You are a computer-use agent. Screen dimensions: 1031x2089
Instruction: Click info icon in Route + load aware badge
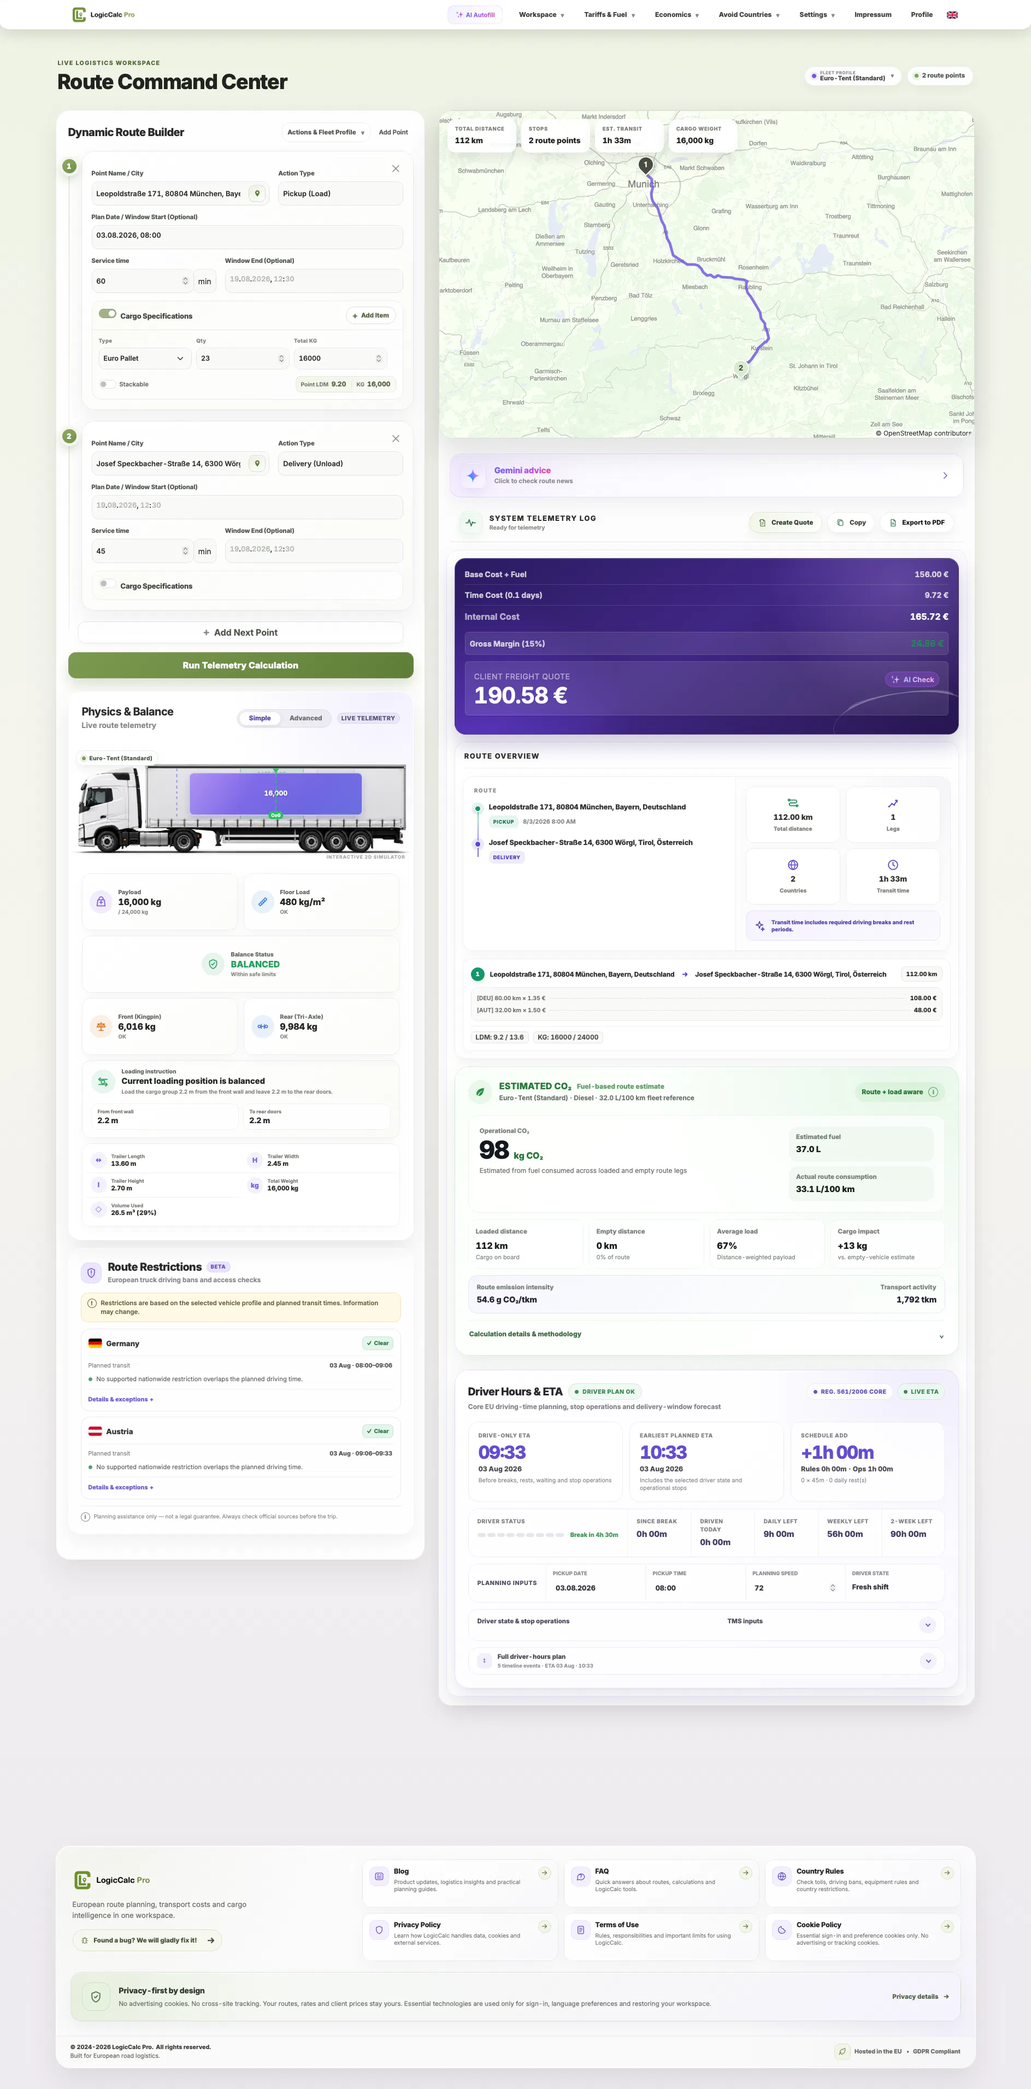(x=933, y=1092)
